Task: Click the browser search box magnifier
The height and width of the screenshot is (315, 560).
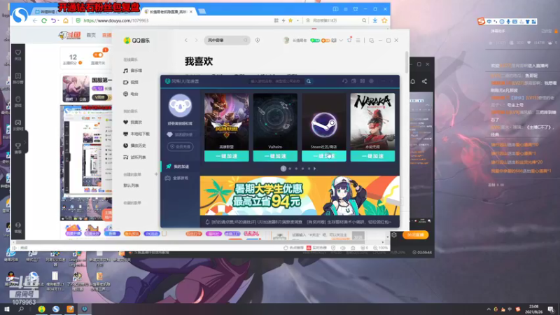Action: [x=364, y=21]
